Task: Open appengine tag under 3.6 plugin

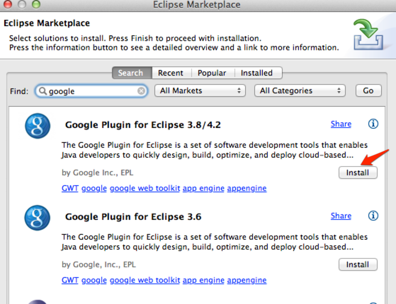Action: click(247, 280)
